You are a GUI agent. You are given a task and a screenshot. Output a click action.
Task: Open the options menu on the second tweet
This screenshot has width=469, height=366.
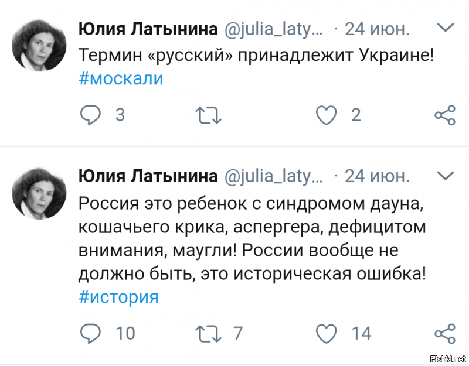pos(446,175)
